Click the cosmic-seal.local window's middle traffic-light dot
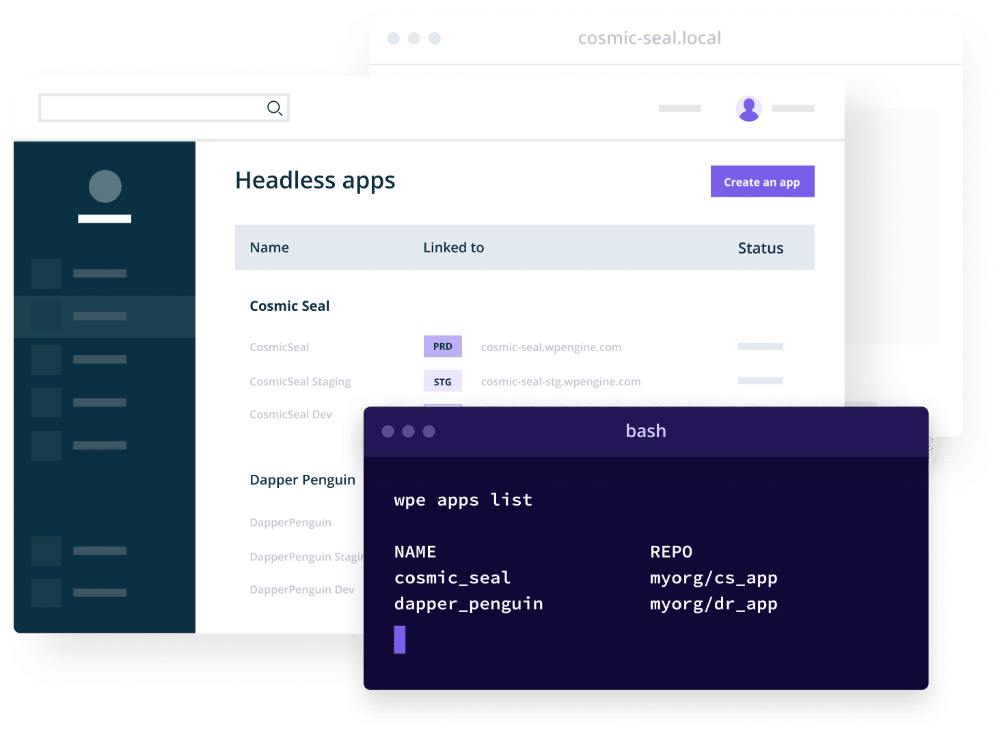This screenshot has height=731, width=1004. pyautogui.click(x=414, y=39)
